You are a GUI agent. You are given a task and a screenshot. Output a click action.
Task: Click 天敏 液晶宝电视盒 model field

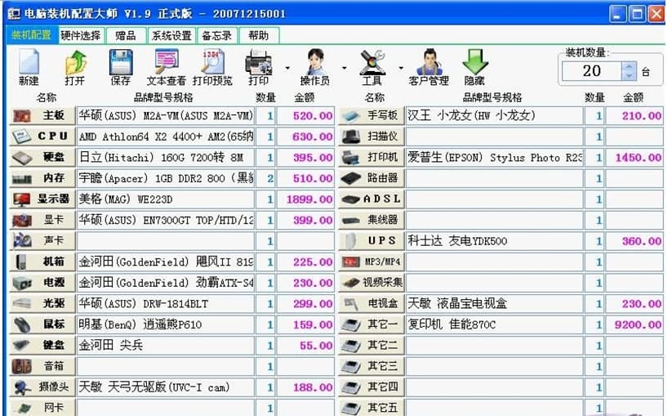(494, 304)
